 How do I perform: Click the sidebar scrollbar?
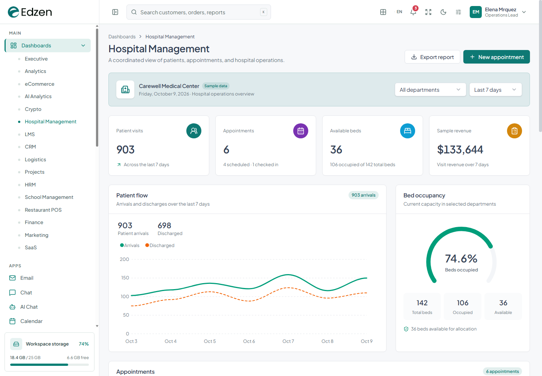point(97,88)
